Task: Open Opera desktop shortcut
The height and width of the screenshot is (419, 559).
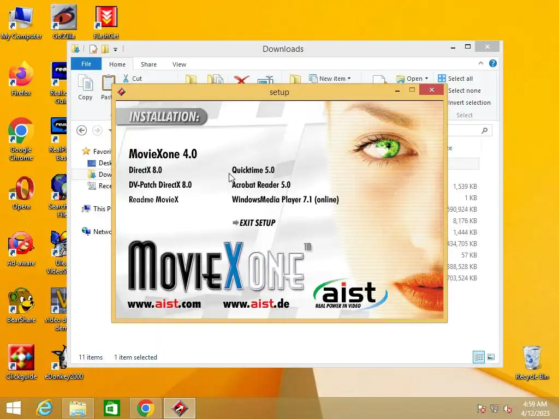Action: coord(21,193)
